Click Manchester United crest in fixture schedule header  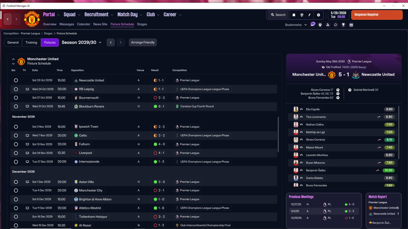tap(21, 61)
